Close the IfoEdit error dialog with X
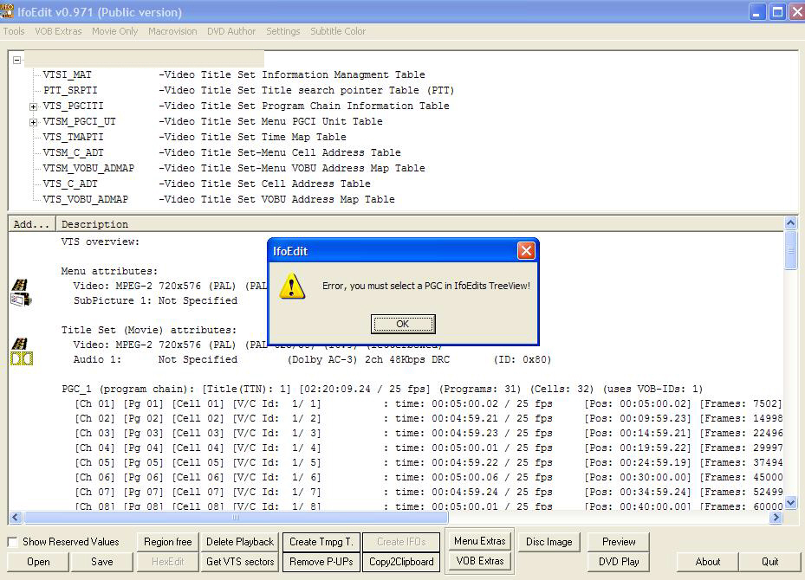 tap(526, 251)
